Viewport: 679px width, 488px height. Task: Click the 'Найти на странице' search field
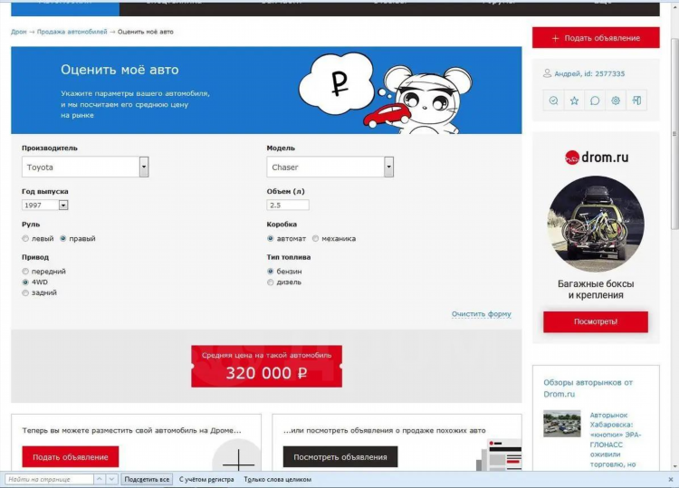[x=49, y=479]
